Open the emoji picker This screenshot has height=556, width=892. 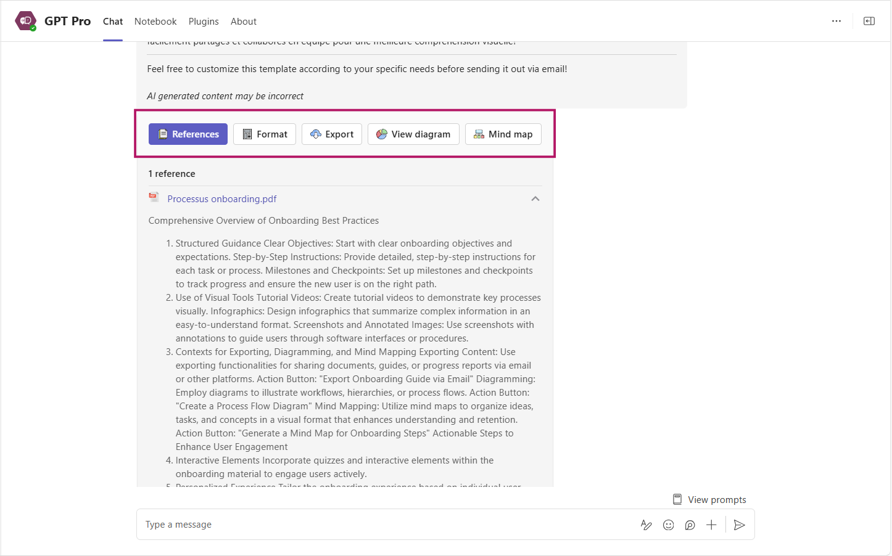[x=668, y=525]
